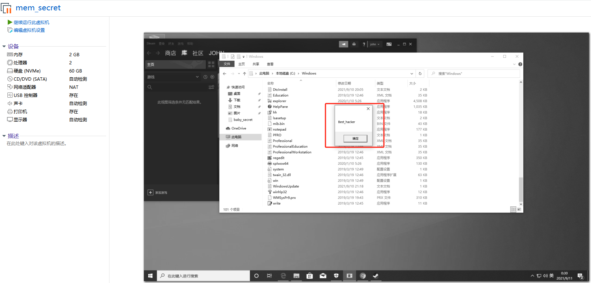591x283 pixels.
Task: Go back in the Steam navigation
Action: tap(149, 53)
